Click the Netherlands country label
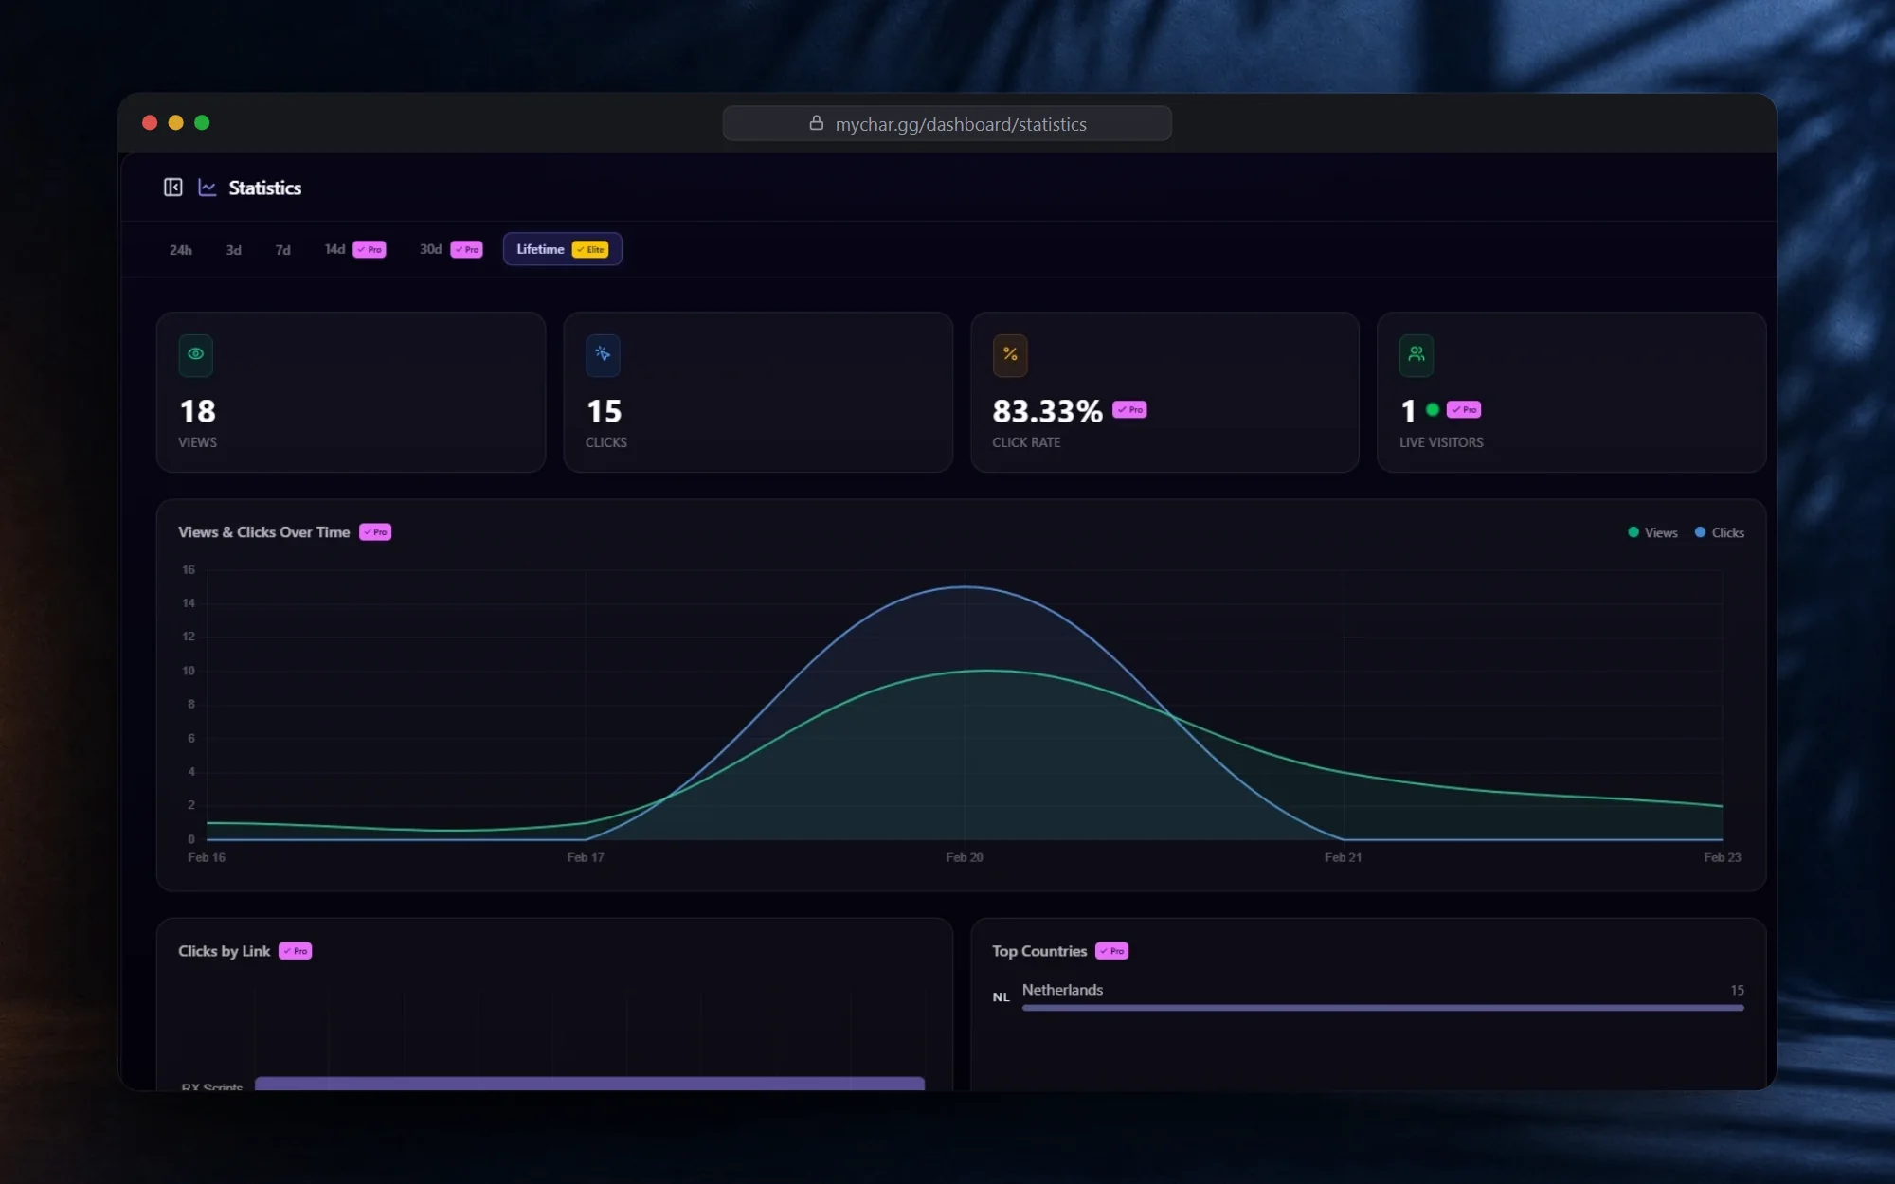Image resolution: width=1895 pixels, height=1184 pixels. pyautogui.click(x=1062, y=990)
